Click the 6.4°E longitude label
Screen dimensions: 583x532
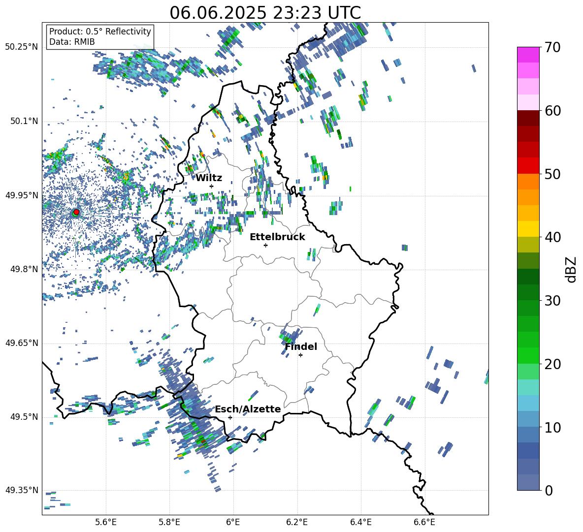[x=360, y=523]
